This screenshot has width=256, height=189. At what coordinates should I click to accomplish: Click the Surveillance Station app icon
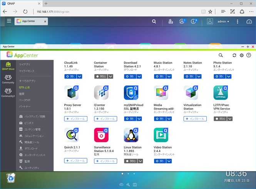(x=101, y=135)
